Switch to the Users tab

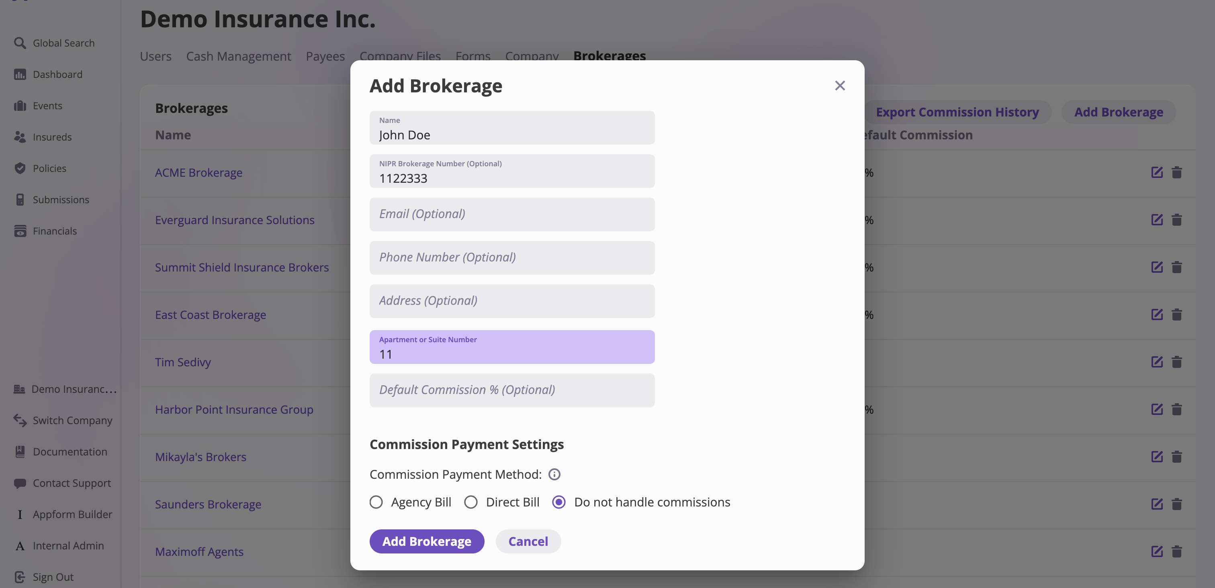coord(155,56)
